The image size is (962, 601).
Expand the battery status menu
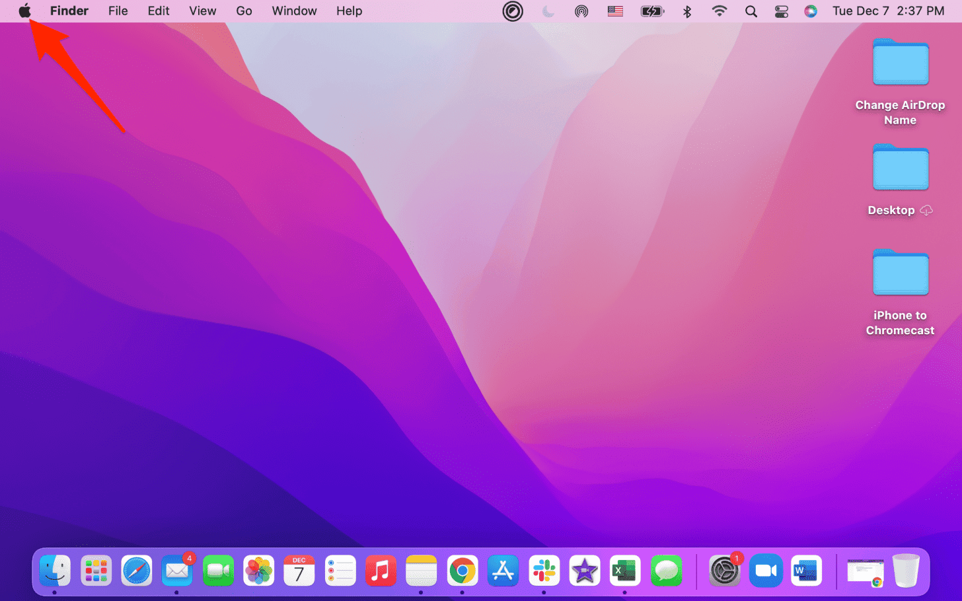pos(651,11)
